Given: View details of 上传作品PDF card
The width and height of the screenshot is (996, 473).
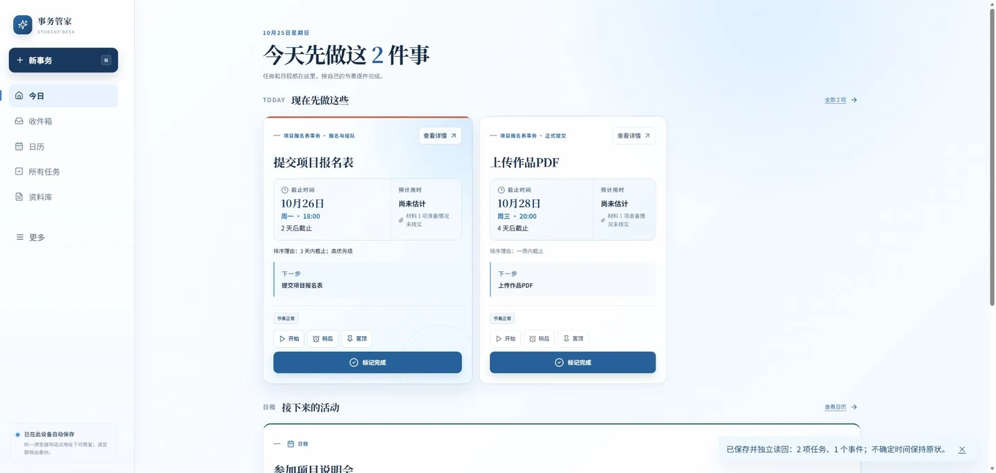Looking at the screenshot, I should pyautogui.click(x=634, y=136).
